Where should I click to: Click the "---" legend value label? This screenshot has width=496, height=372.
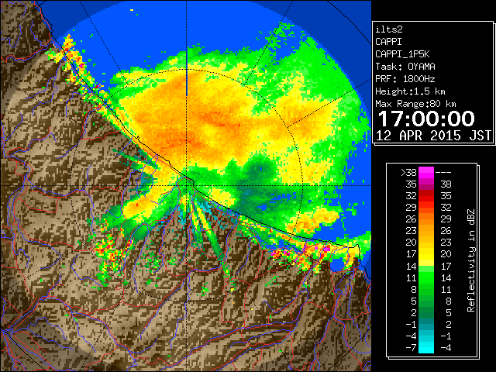click(x=443, y=172)
